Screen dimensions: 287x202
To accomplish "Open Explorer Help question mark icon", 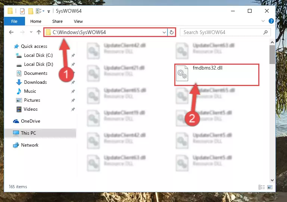I will 271,21.
